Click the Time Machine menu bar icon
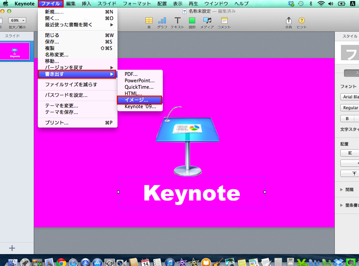359x266 pixels. (301, 3)
